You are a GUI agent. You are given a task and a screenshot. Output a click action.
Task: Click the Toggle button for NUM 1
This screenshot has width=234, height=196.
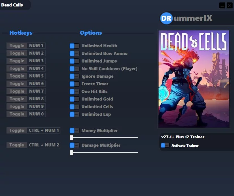[x=17, y=46]
